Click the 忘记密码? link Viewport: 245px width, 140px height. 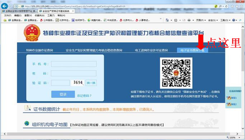point(84,95)
